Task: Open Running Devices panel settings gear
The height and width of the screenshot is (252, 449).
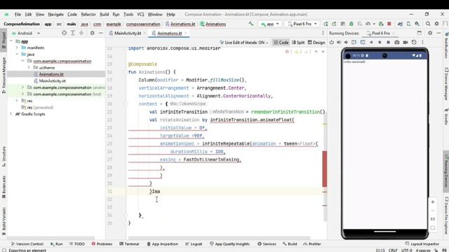Action: pyautogui.click(x=430, y=33)
